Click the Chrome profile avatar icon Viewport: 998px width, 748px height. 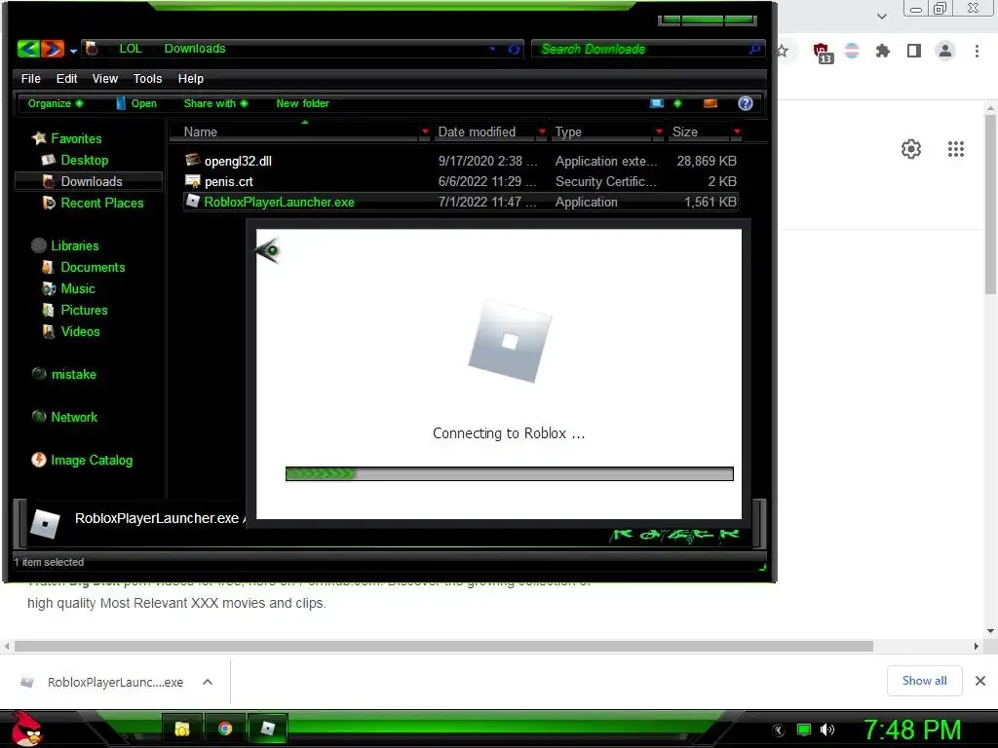(945, 51)
